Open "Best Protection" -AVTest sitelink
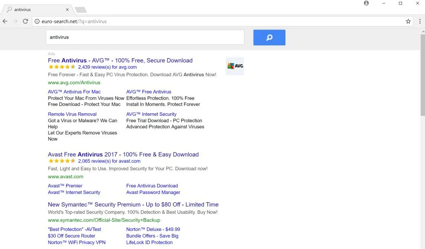425x249 pixels. (74, 229)
